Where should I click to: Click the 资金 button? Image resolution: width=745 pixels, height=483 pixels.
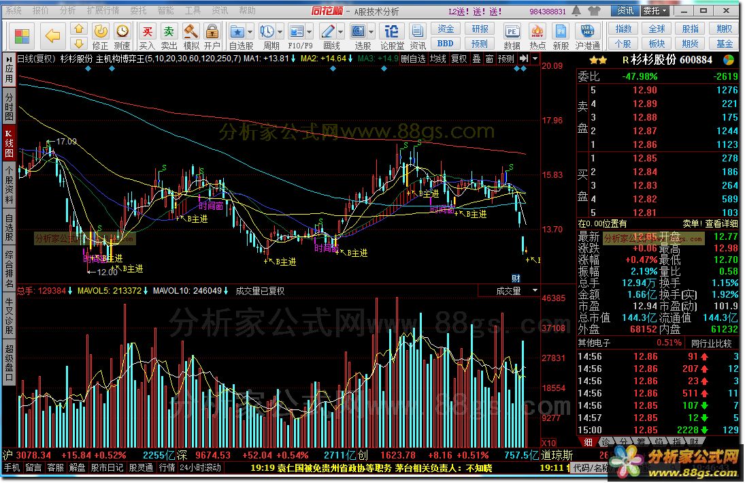[445, 29]
